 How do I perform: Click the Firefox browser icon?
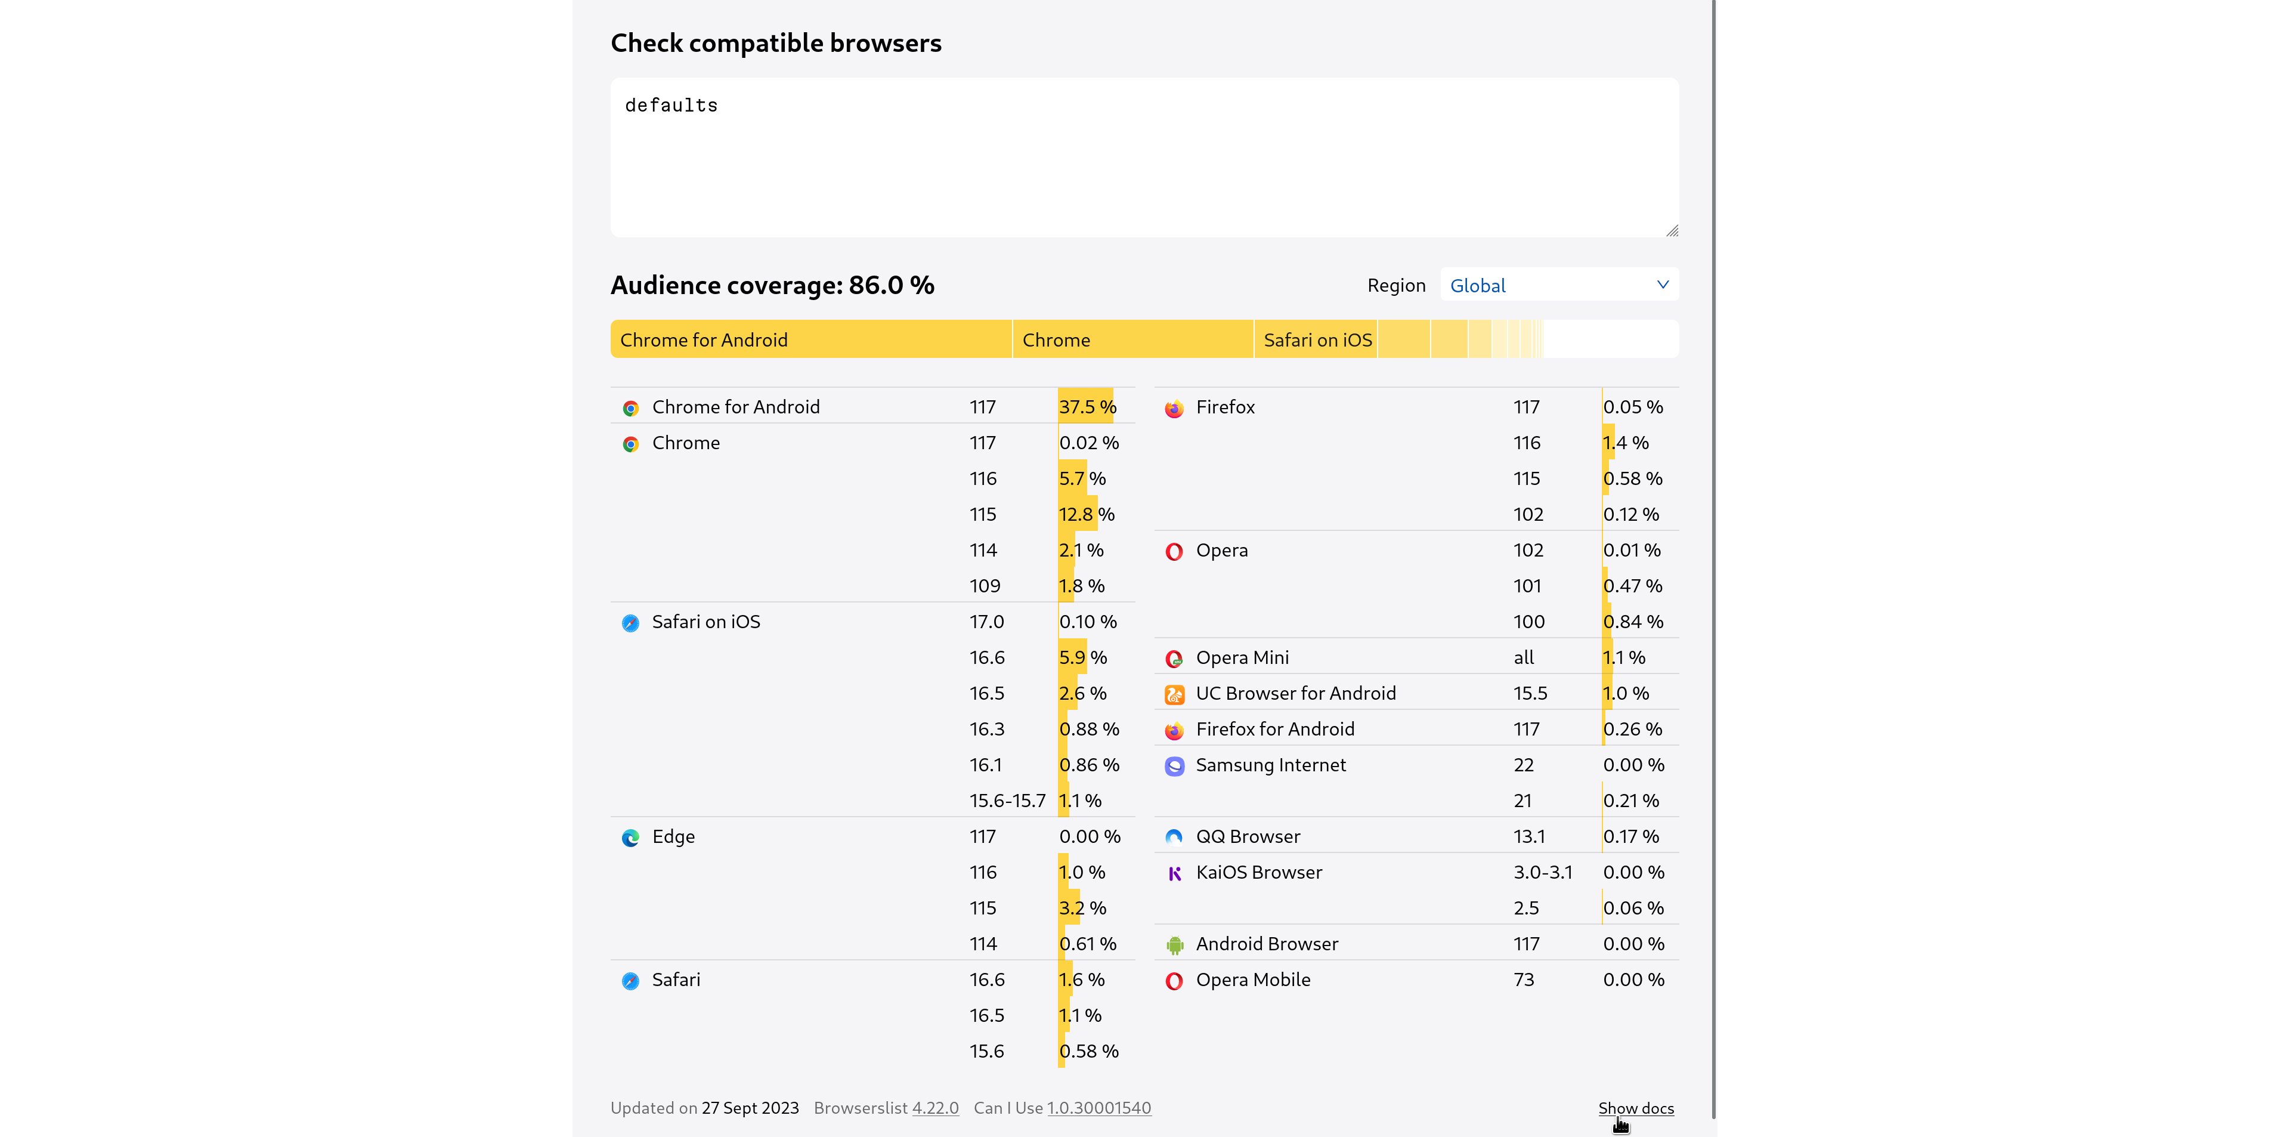pos(1174,408)
